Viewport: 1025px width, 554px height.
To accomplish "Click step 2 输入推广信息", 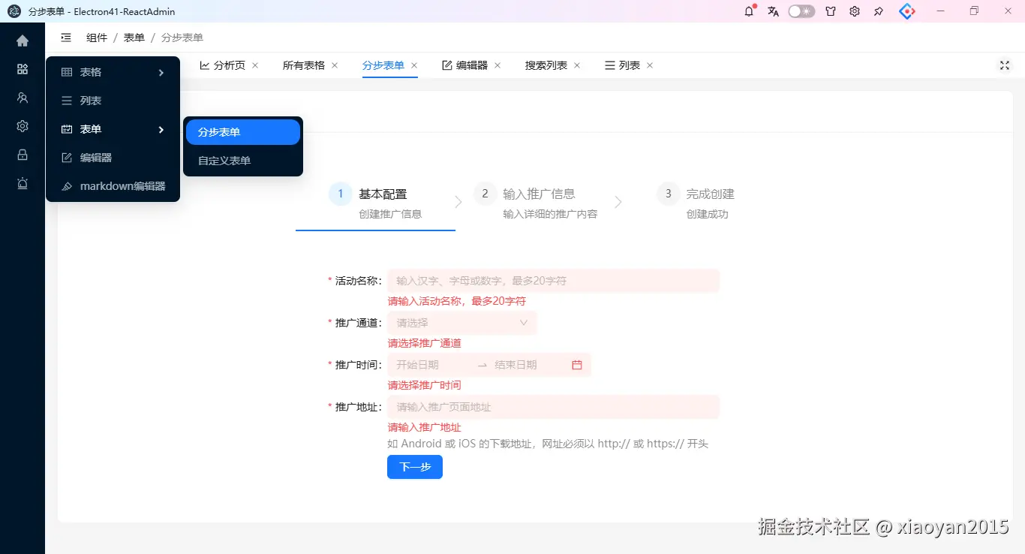I will click(x=537, y=203).
